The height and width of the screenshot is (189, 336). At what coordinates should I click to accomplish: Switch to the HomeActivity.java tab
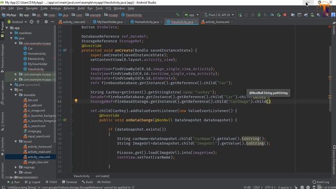click(147, 22)
